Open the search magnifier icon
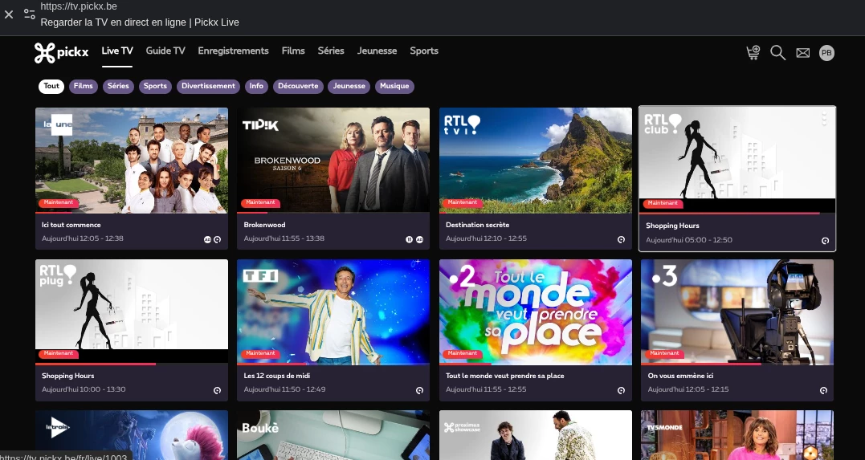The height and width of the screenshot is (460, 865). click(x=777, y=53)
